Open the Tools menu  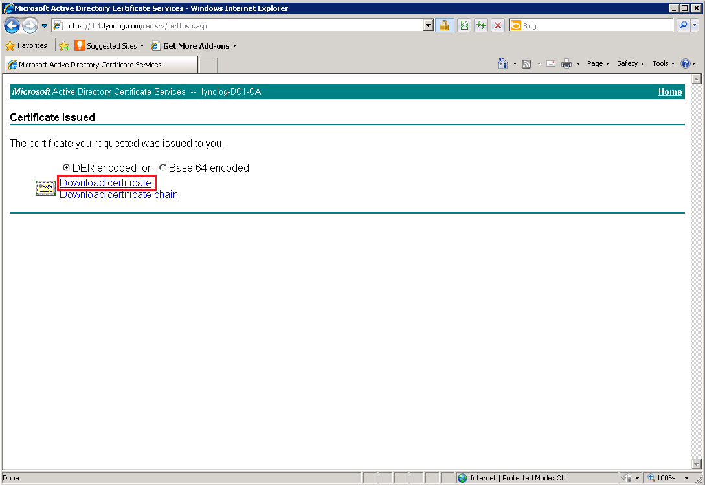(x=663, y=63)
